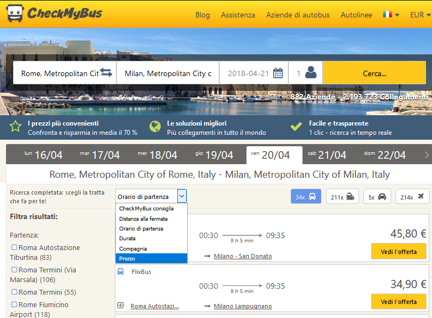
Task: Open Roma Autostazi... departure stop link
Action: 155,306
